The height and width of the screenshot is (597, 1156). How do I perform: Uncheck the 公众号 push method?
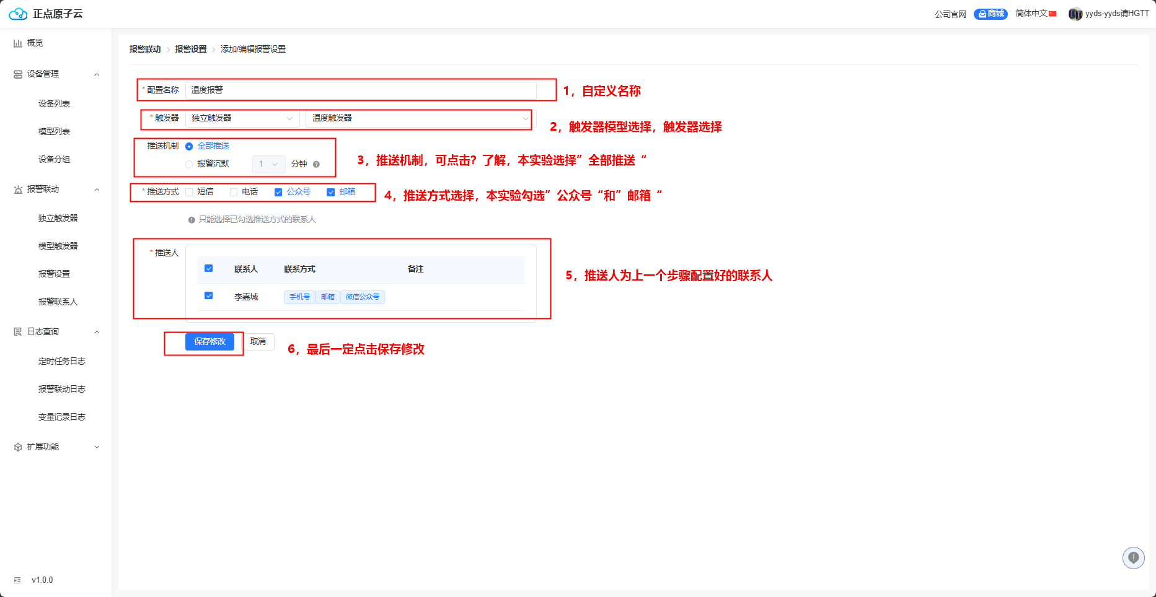pyautogui.click(x=278, y=192)
